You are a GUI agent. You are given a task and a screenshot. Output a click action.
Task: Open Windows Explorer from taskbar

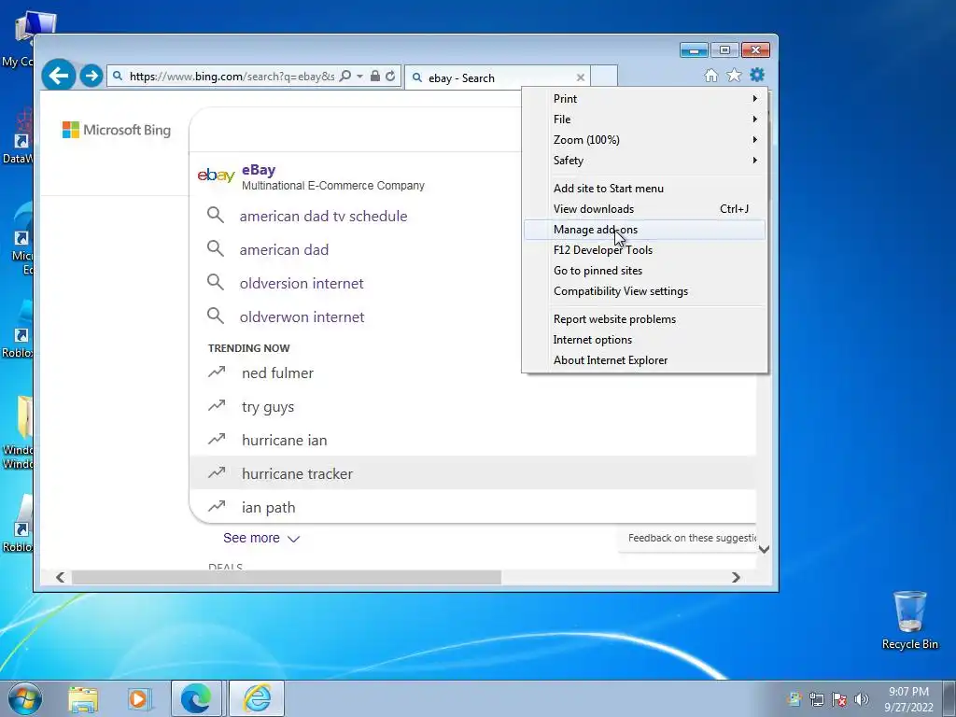pyautogui.click(x=83, y=698)
